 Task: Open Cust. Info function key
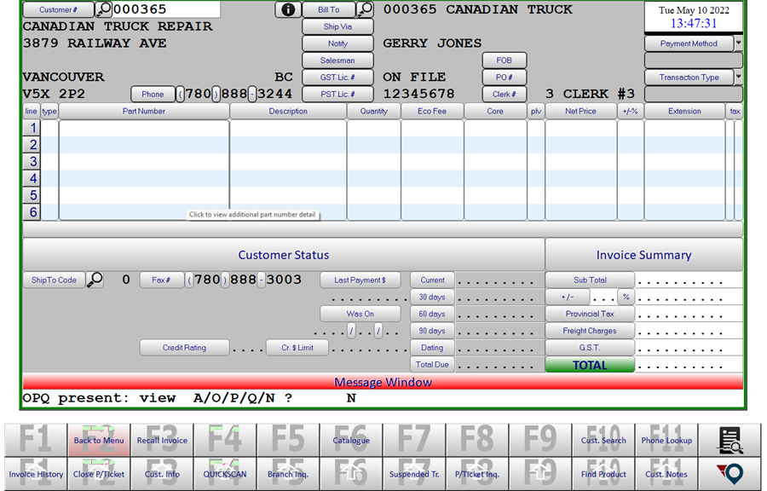162,474
